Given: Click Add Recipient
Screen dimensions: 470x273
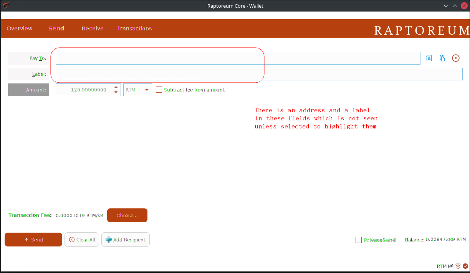Looking at the screenshot, I should [125, 239].
